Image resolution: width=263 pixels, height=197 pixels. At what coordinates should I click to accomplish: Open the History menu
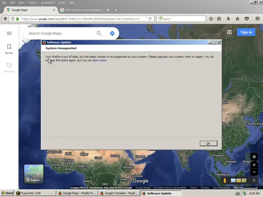(33, 3)
